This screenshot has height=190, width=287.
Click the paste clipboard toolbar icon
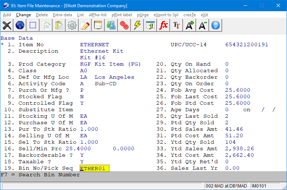(59, 25)
